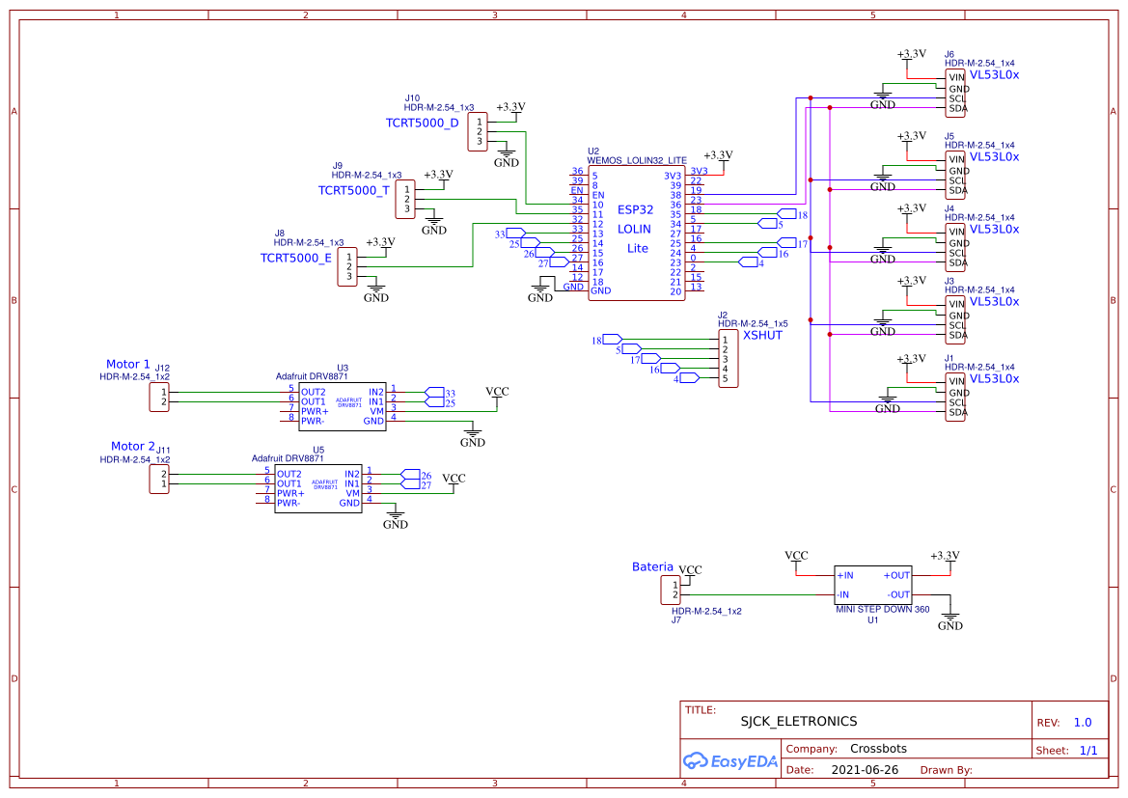Select the Crossbots company field
Screen dimensions: 1128x798
click(878, 749)
